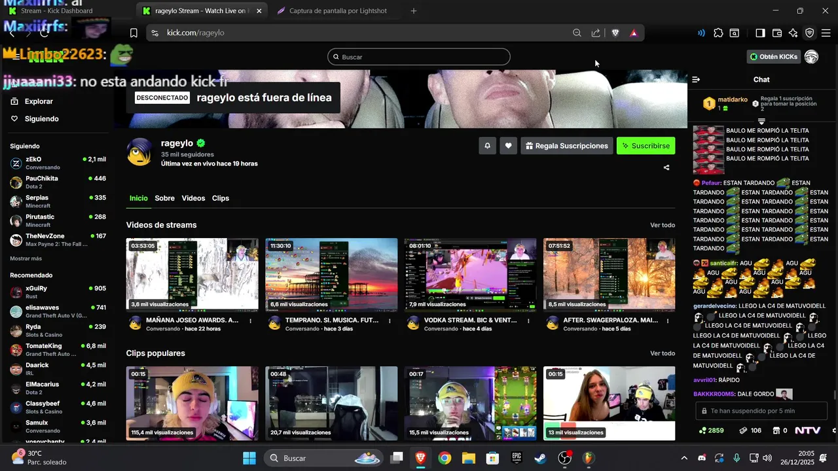Screen dimensions: 838x471
Task: Click the Kick search box Buscar
Action: (419, 57)
